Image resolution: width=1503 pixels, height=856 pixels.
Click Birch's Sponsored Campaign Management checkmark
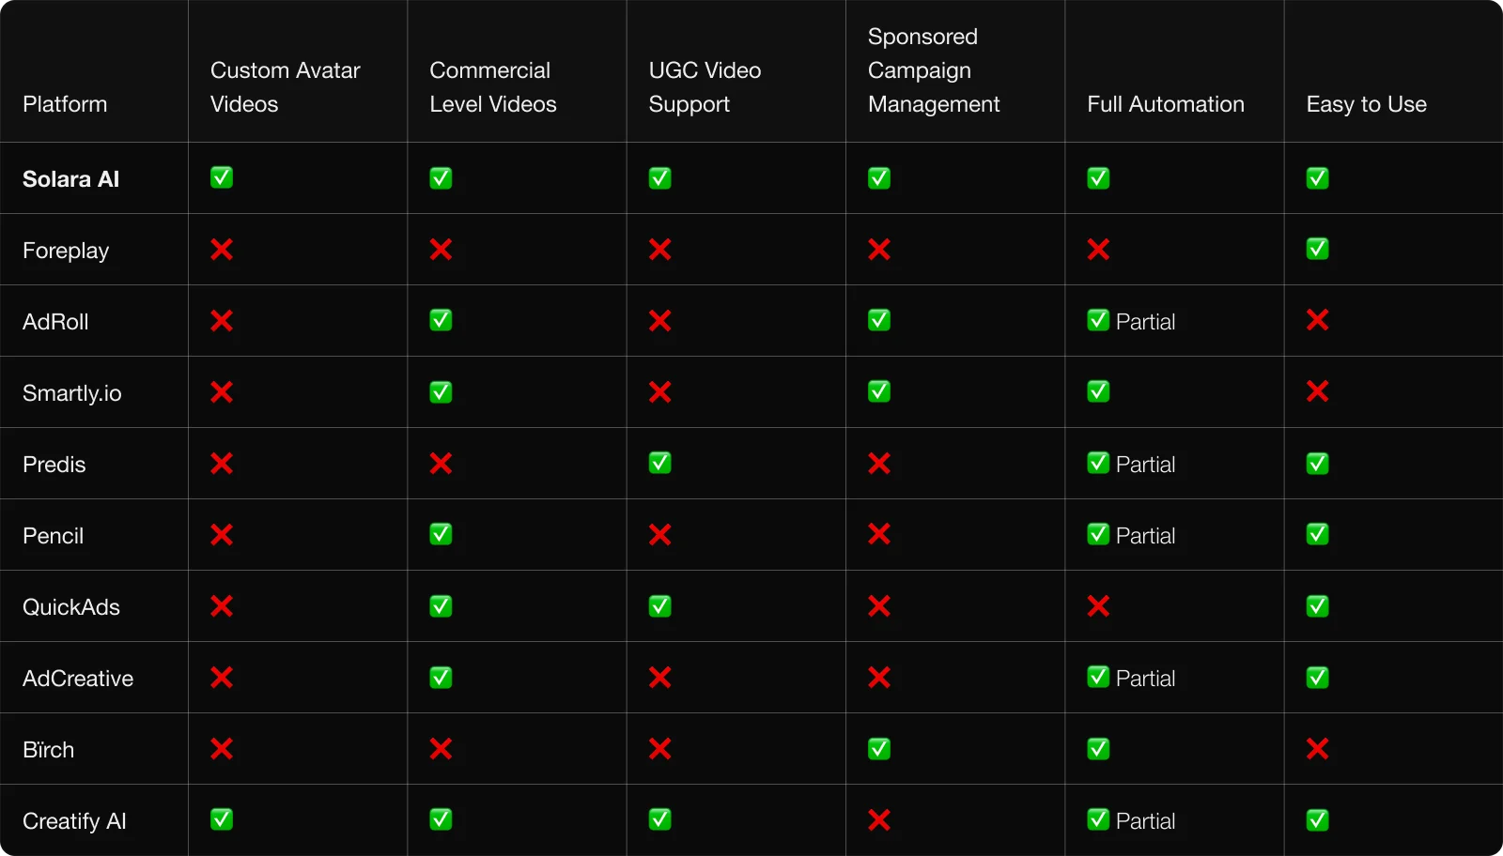tap(879, 749)
